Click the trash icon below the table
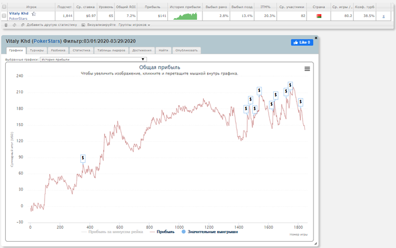Image resolution: width=396 pixels, height=248 pixels. click(6, 25)
